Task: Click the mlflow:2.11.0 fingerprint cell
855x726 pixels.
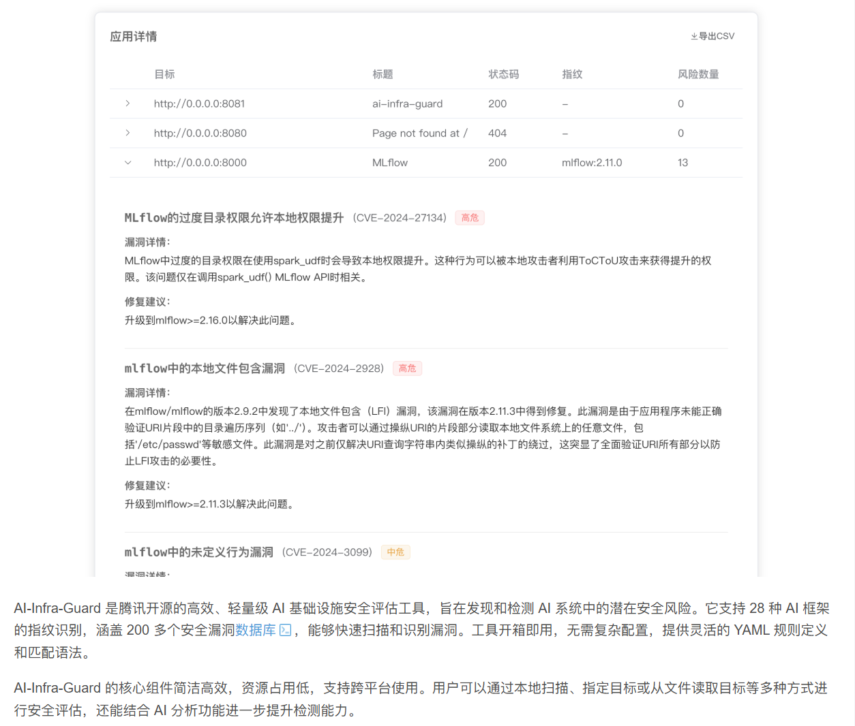Action: coord(592,163)
